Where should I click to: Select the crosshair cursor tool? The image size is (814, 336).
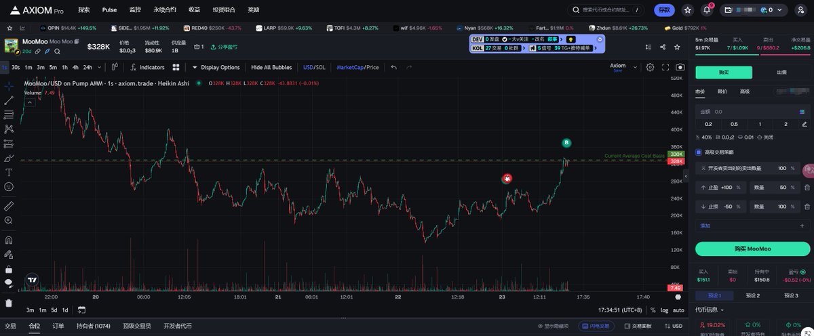[x=9, y=86]
